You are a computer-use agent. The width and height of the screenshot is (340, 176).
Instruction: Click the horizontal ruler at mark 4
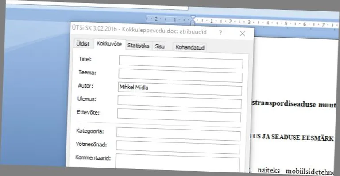point(267,23)
